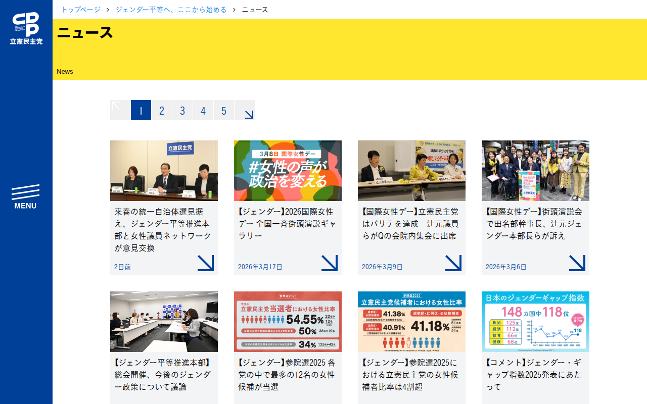Open 女性候補者比率は4割超 article title
The image size is (647, 404).
[x=410, y=375]
